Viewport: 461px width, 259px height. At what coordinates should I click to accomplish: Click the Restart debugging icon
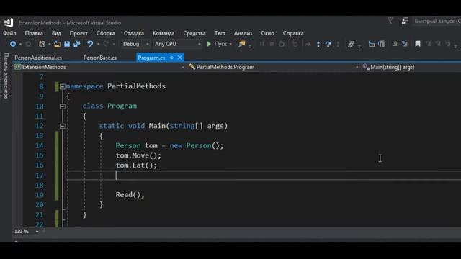pyautogui.click(x=282, y=44)
